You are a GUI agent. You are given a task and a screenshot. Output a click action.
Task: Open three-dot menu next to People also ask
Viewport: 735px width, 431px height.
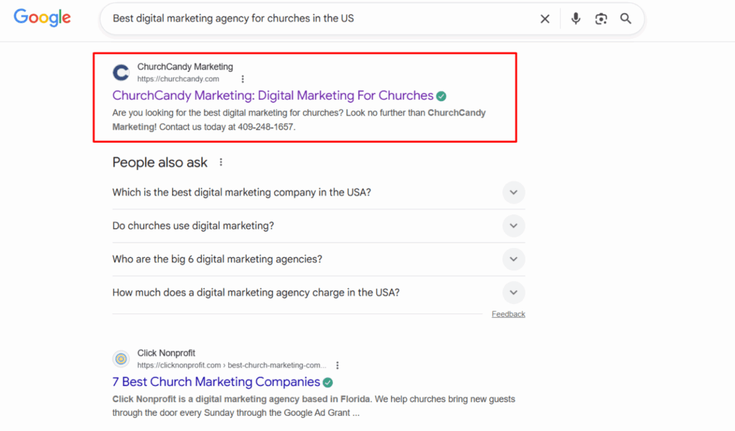[x=221, y=163]
